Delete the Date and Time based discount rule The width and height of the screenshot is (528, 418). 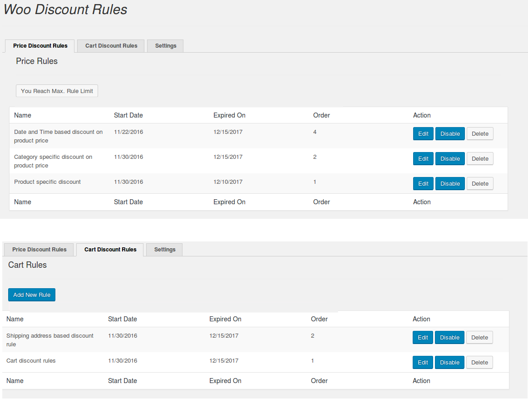pos(480,134)
